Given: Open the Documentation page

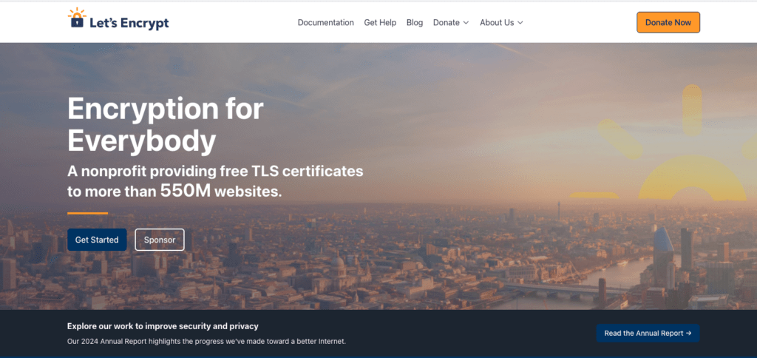Looking at the screenshot, I should (325, 23).
